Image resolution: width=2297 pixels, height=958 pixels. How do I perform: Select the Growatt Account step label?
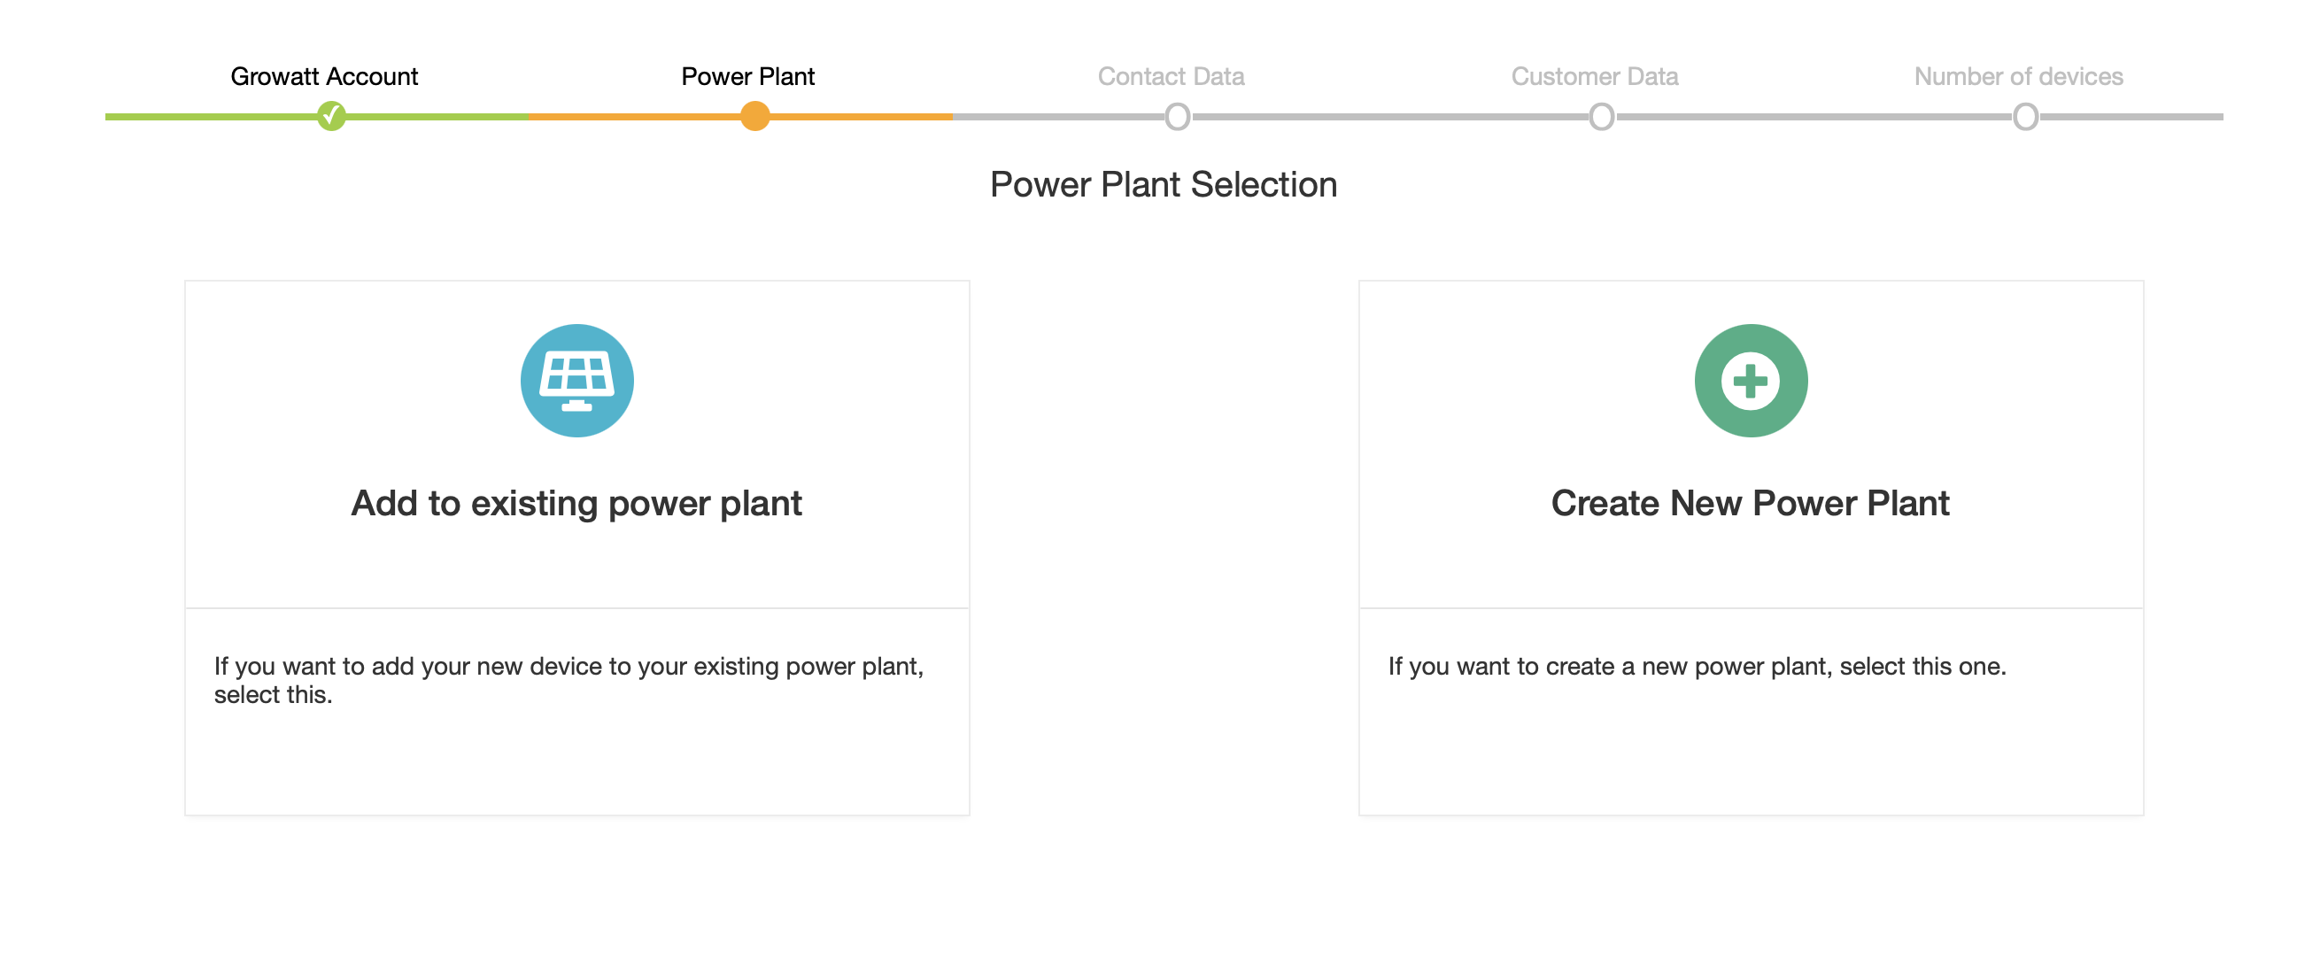point(324,77)
